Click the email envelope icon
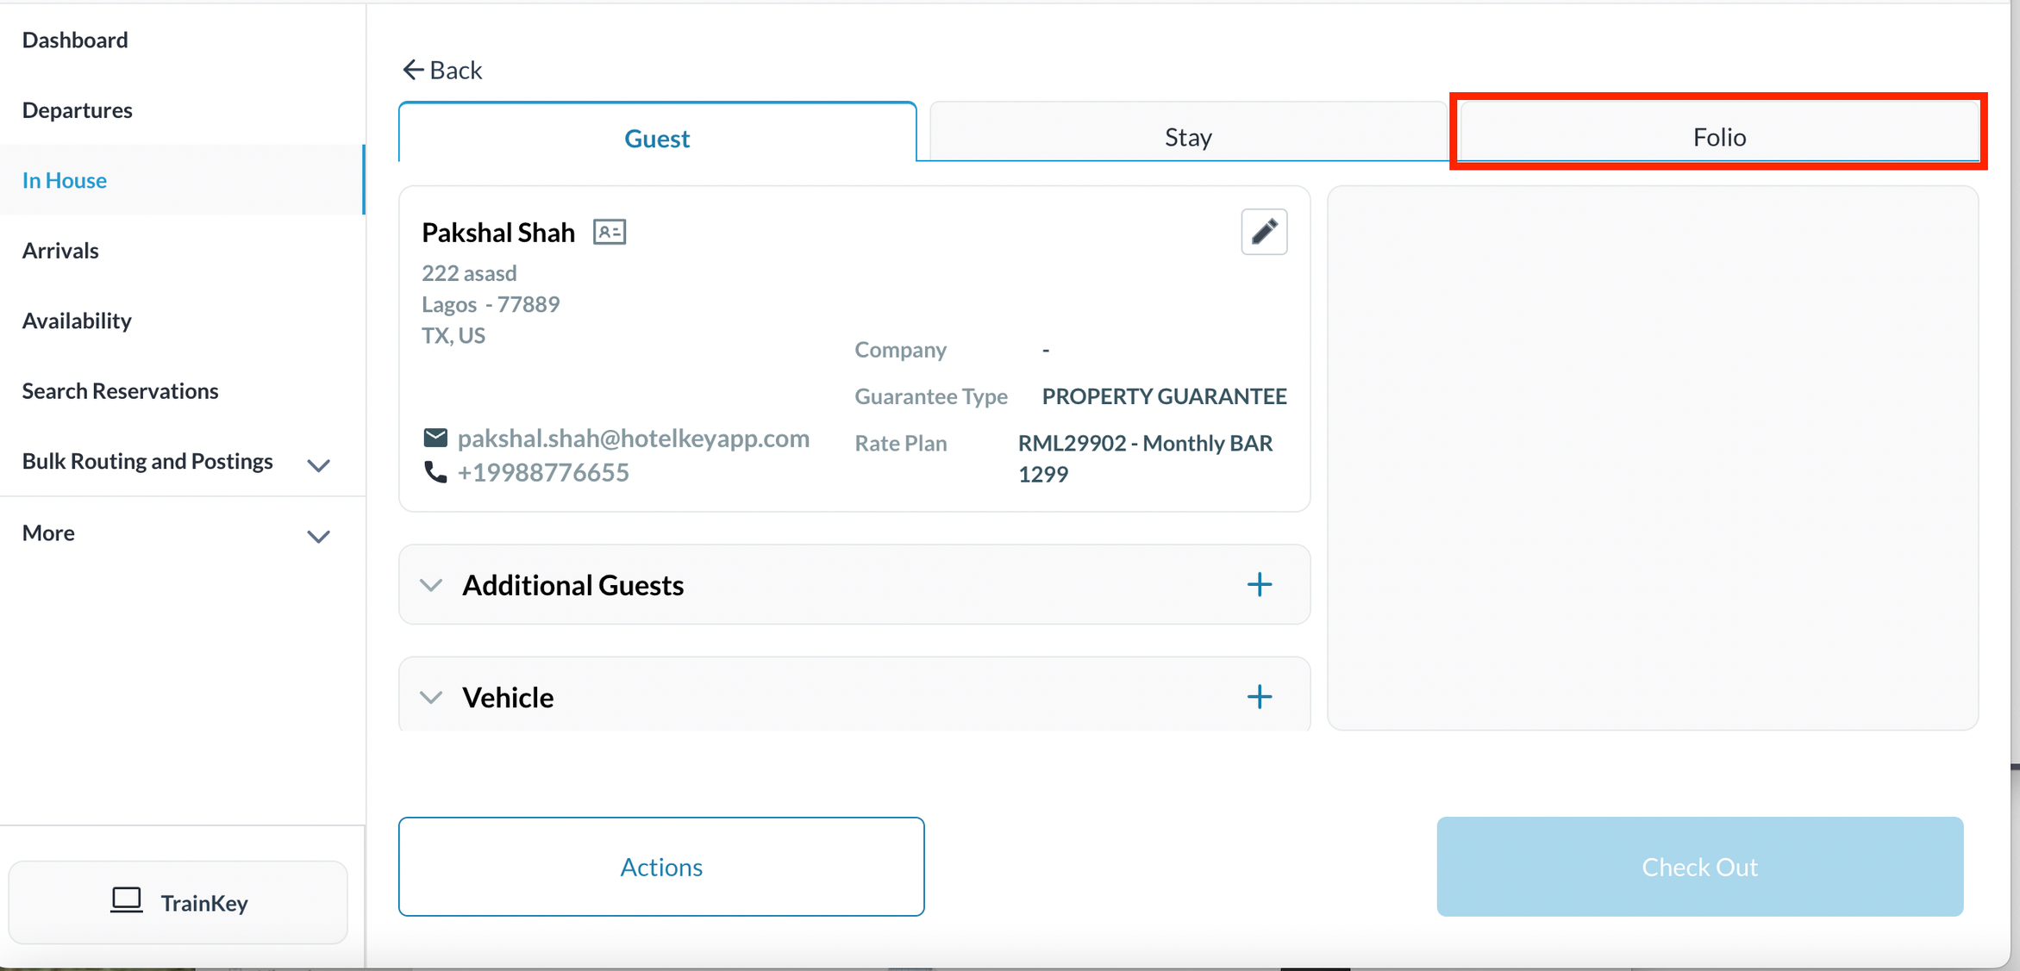Screen dimensions: 2020x971 point(435,438)
